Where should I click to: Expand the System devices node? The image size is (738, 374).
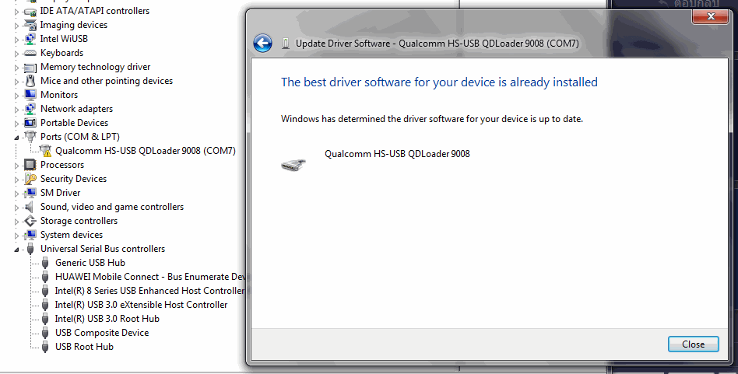coord(17,236)
